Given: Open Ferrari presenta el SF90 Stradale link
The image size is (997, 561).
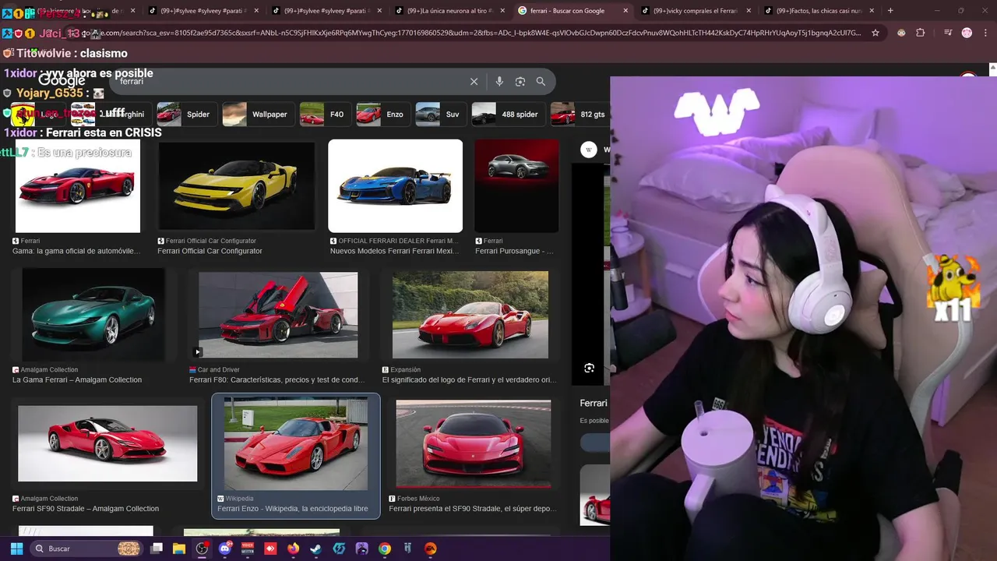Looking at the screenshot, I should [473, 508].
